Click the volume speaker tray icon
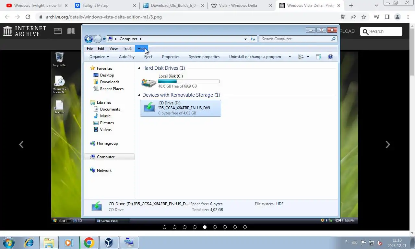Image resolution: width=415 pixels, height=249 pixels. pyautogui.click(x=379, y=243)
